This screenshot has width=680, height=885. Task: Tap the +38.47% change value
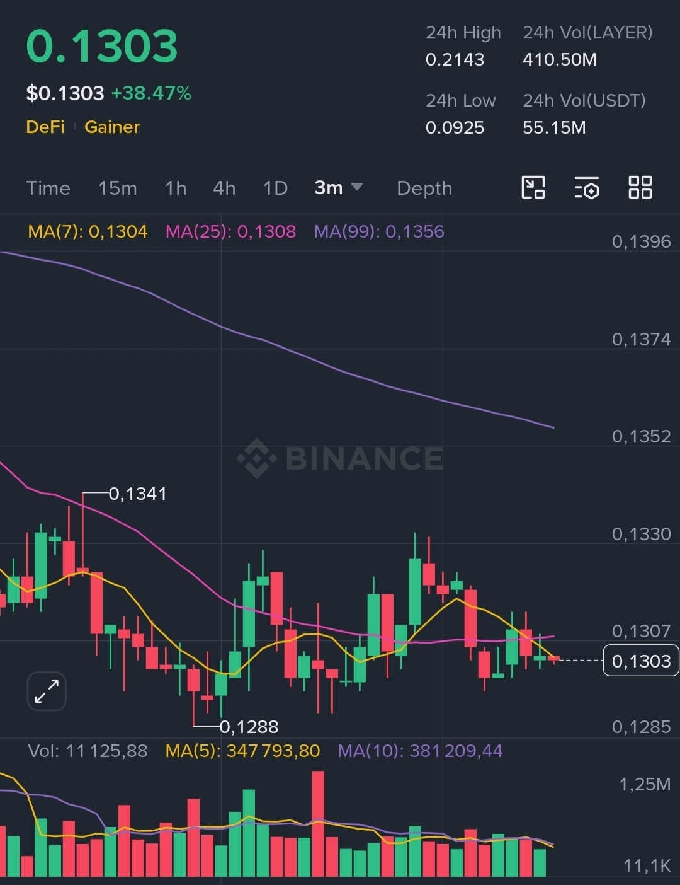point(151,93)
